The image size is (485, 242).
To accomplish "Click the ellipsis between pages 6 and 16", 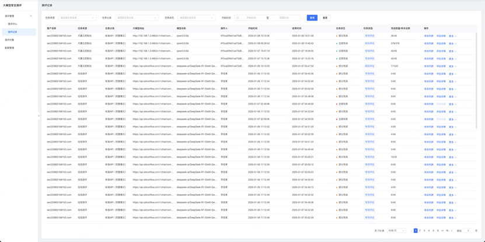I will click(x=443, y=231).
